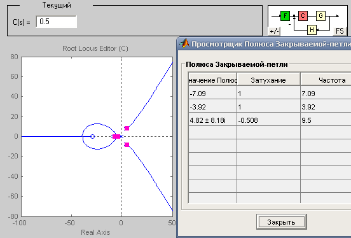Click the Root Locus Editor (C) title

[95, 48]
